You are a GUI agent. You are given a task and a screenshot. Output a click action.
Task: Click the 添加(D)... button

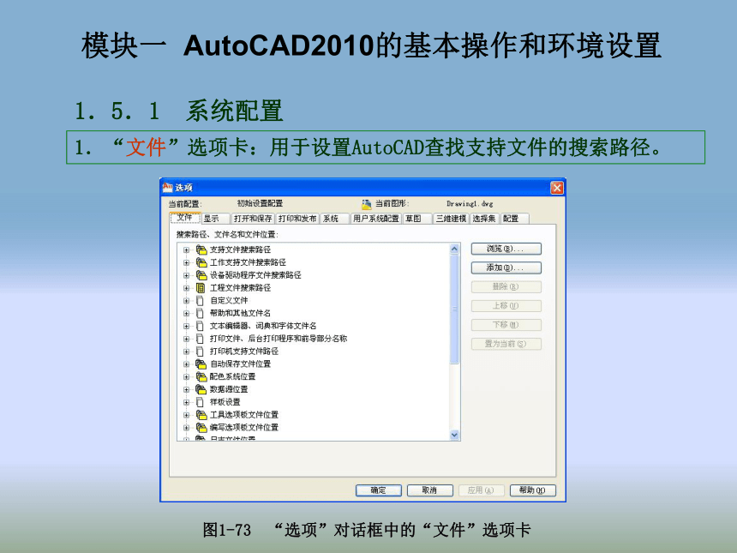[506, 268]
